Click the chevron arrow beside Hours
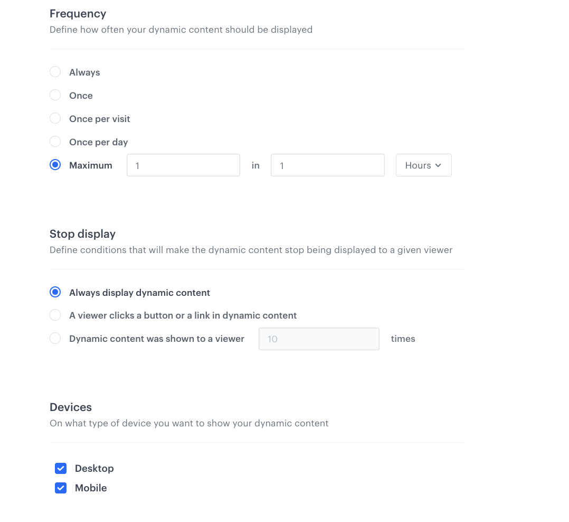Viewport: 569px width, 522px height. [438, 165]
